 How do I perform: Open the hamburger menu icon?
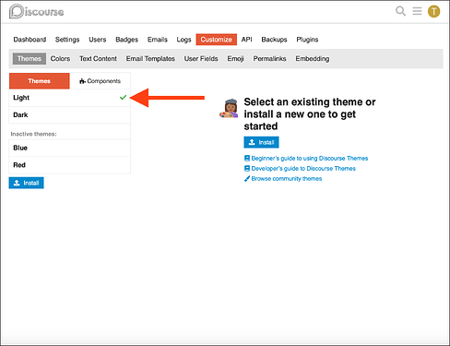(417, 11)
